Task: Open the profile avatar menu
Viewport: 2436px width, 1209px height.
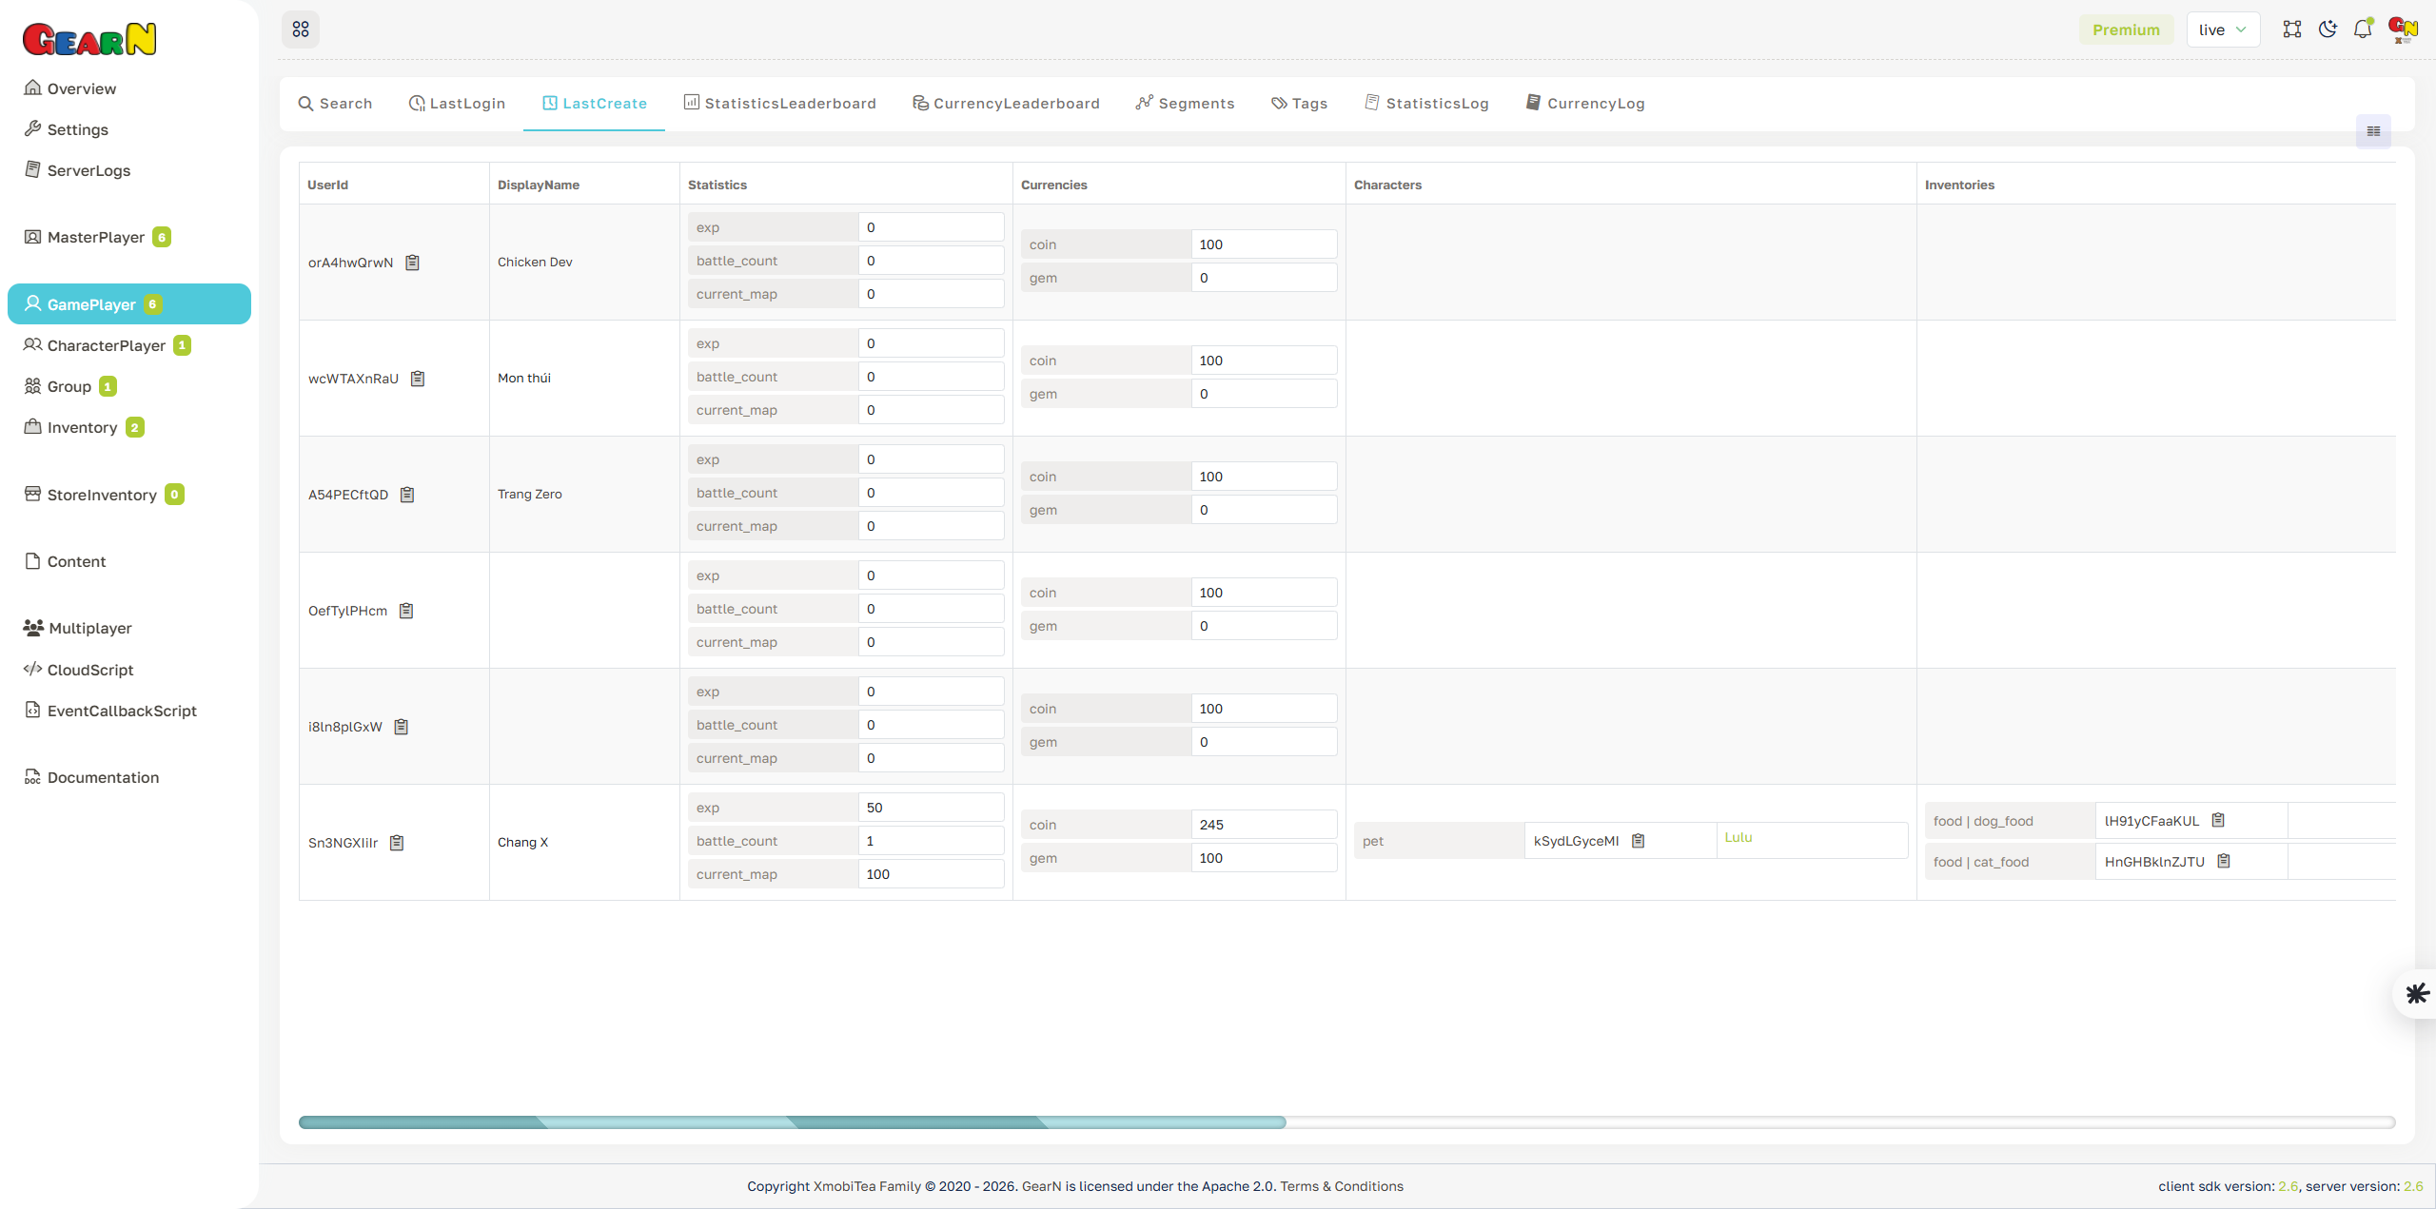Action: (x=2403, y=29)
